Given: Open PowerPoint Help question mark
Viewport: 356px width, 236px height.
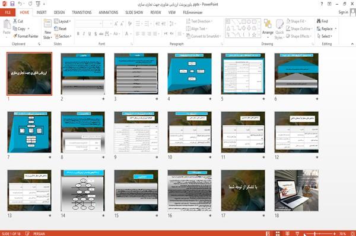Looking at the screenshot, I should (322, 4).
